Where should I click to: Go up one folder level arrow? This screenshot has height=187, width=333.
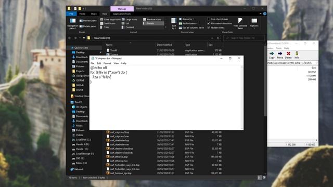(x=84, y=38)
